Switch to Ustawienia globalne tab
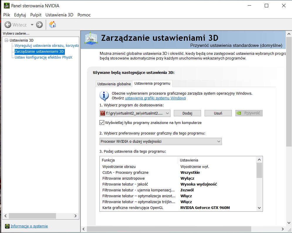The width and height of the screenshot is (292, 233). coord(114,84)
